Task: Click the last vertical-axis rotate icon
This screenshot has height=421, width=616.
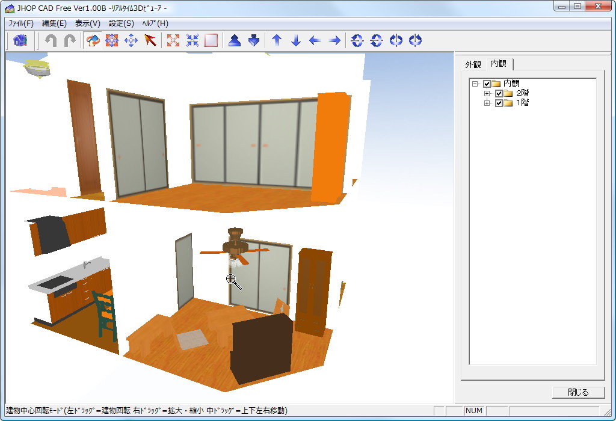Action: coord(415,40)
